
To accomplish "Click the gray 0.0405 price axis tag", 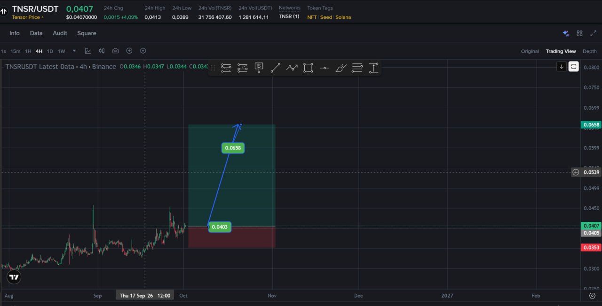I will coord(591,233).
